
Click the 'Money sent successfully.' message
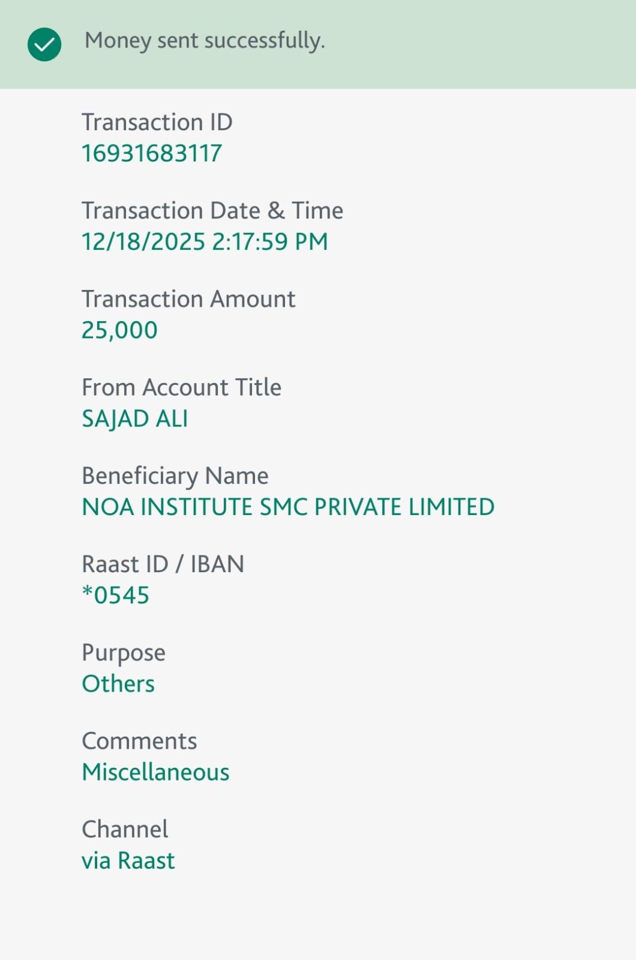(205, 41)
